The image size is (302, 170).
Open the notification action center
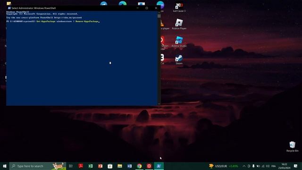296,166
